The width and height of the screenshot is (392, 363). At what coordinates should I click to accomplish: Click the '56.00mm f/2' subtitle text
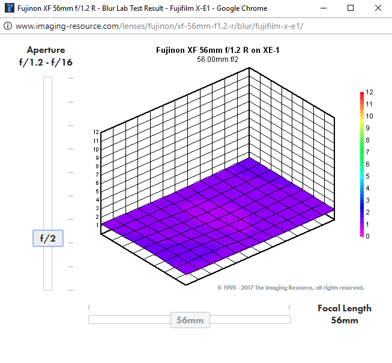coord(217,59)
